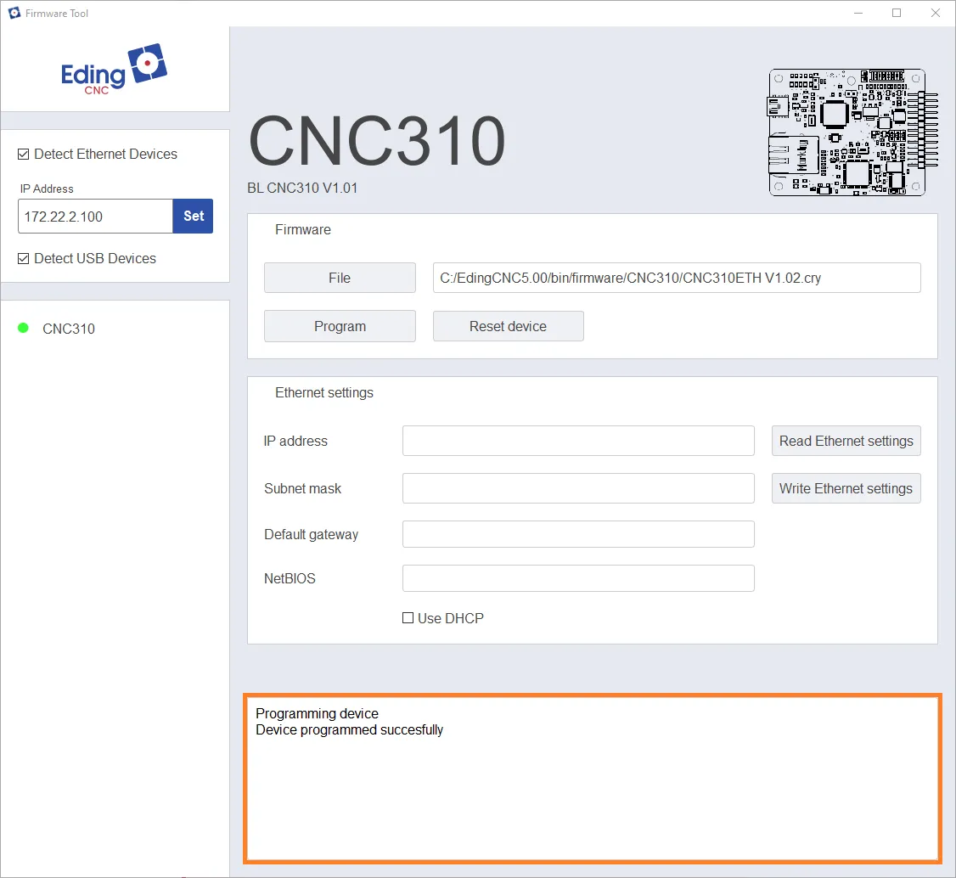This screenshot has width=956, height=878.
Task: Click the Reset device button
Action: coord(508,326)
